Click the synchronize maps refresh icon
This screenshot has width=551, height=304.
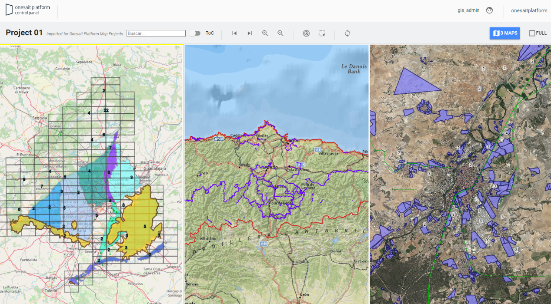[347, 33]
